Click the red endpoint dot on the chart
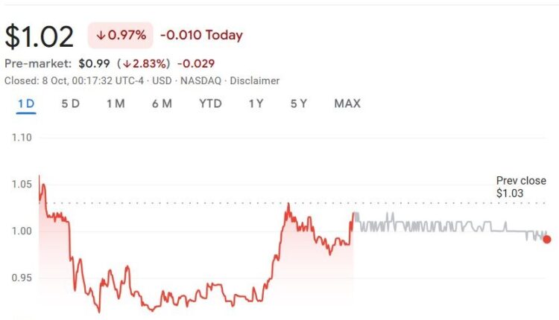This screenshot has height=320, width=559. 547,239
